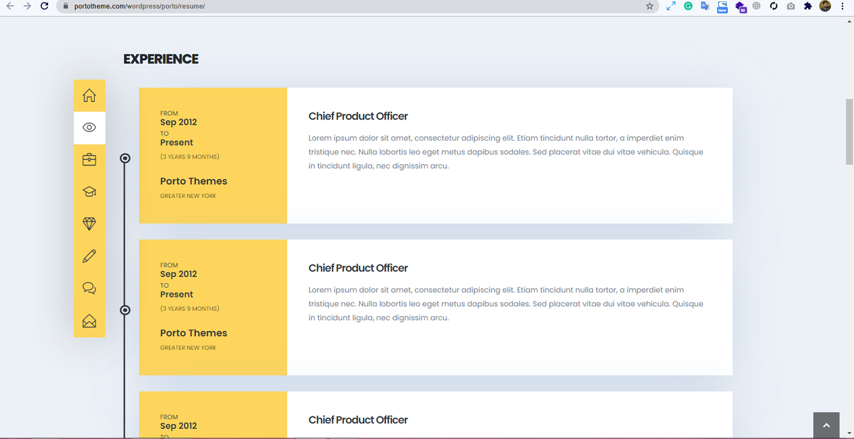Click (3 YEARS 9 MONTHS) in the top card
The height and width of the screenshot is (439, 854).
[x=189, y=157]
